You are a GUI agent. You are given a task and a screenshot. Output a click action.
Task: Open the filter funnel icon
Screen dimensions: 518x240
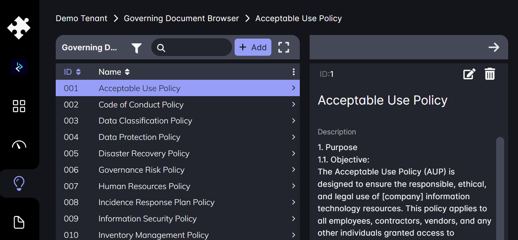click(136, 47)
